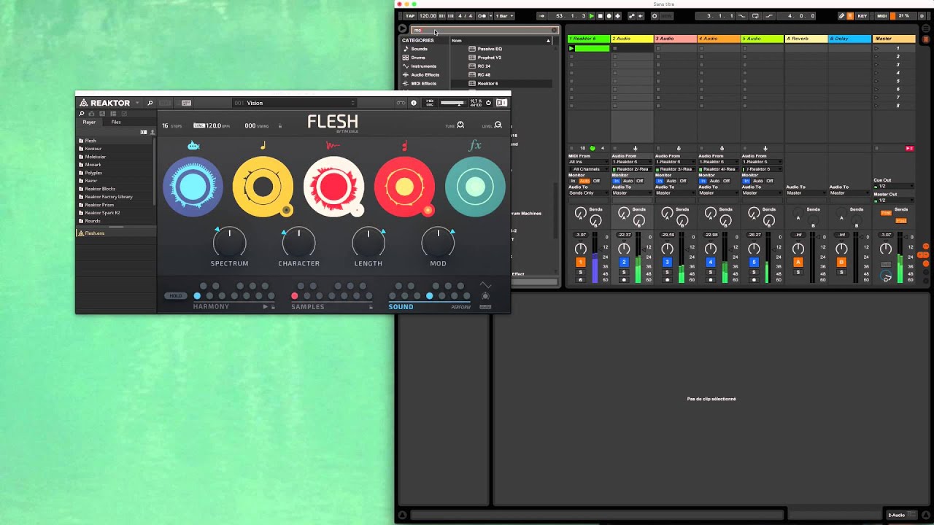Click the SPECTRUM knob in Flesh
The width and height of the screenshot is (934, 525).
point(229,241)
